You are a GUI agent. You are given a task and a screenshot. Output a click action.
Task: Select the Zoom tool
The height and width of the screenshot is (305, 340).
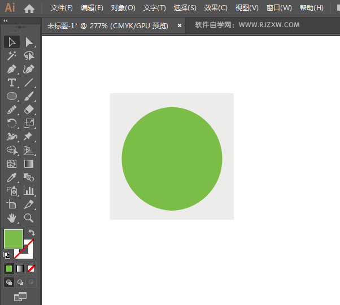coord(29,218)
